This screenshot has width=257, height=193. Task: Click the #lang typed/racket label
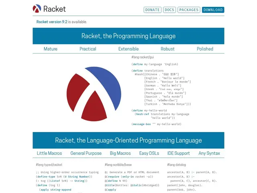pyautogui.click(x=49, y=164)
